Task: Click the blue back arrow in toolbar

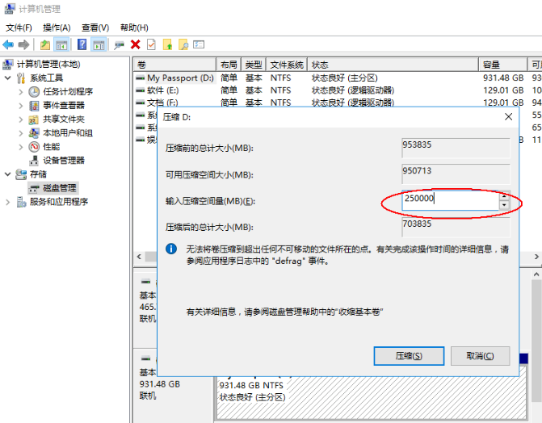Action: tap(8, 44)
